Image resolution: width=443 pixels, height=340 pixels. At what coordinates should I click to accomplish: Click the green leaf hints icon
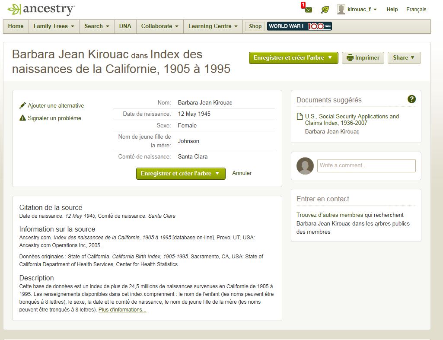click(x=325, y=10)
